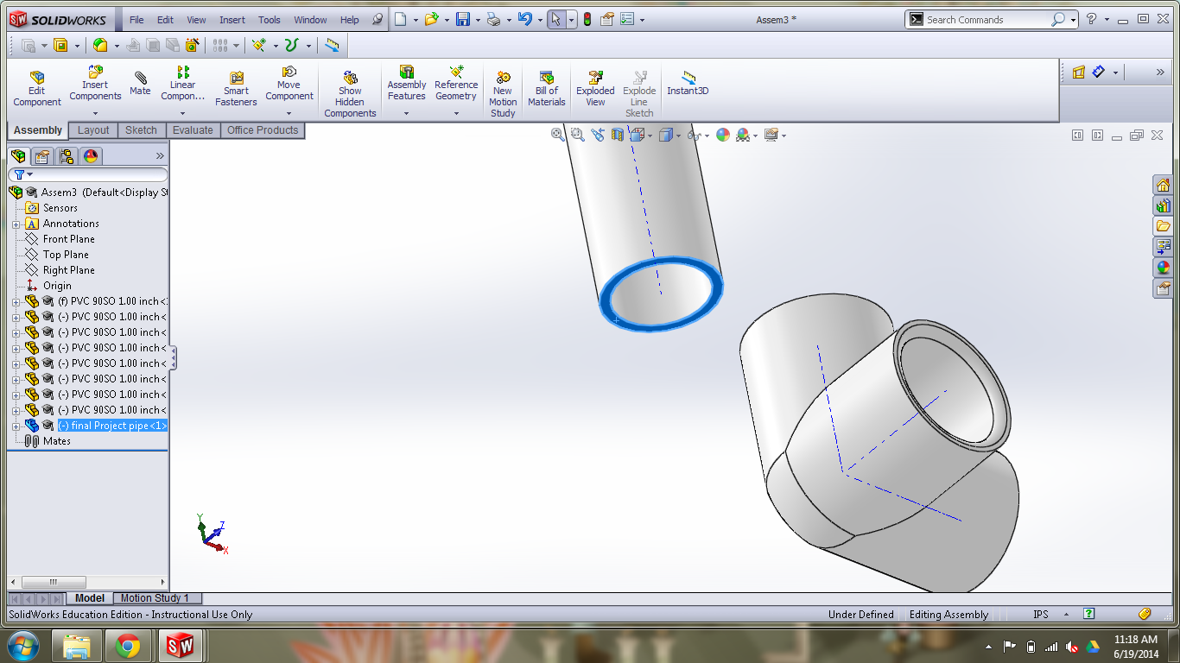1180x663 pixels.
Task: Toggle Show Hidden Components
Action: point(350,89)
